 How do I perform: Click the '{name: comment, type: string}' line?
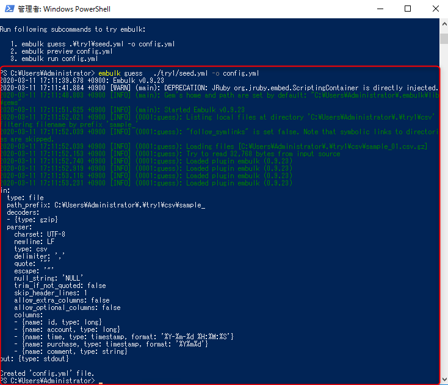71,351
